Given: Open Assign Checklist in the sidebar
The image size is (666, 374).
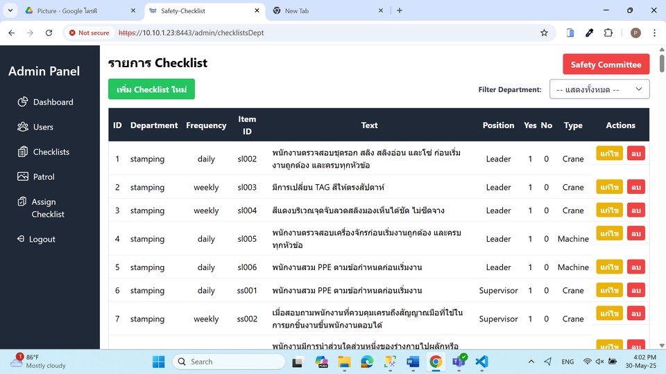Looking at the screenshot, I should [41, 208].
